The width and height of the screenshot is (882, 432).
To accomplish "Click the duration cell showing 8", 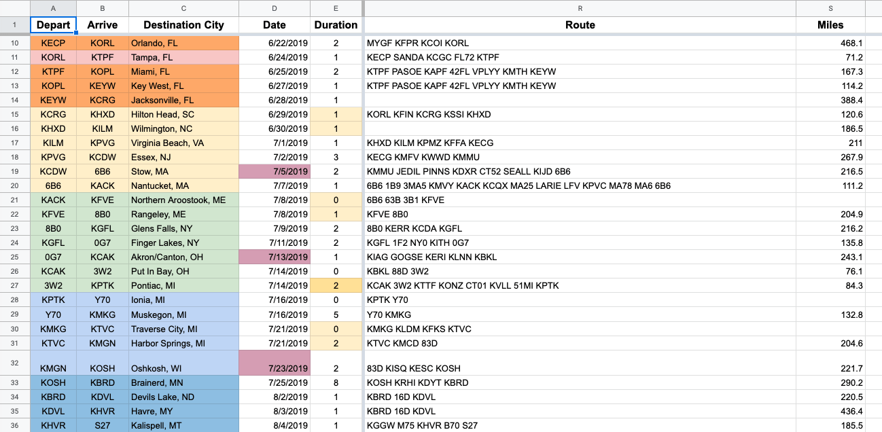I will pyautogui.click(x=336, y=383).
